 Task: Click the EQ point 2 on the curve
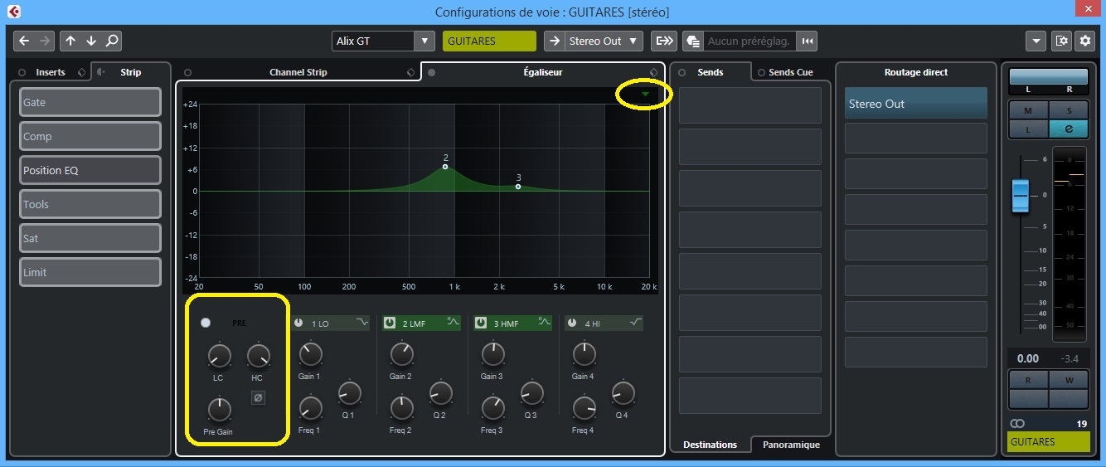445,167
